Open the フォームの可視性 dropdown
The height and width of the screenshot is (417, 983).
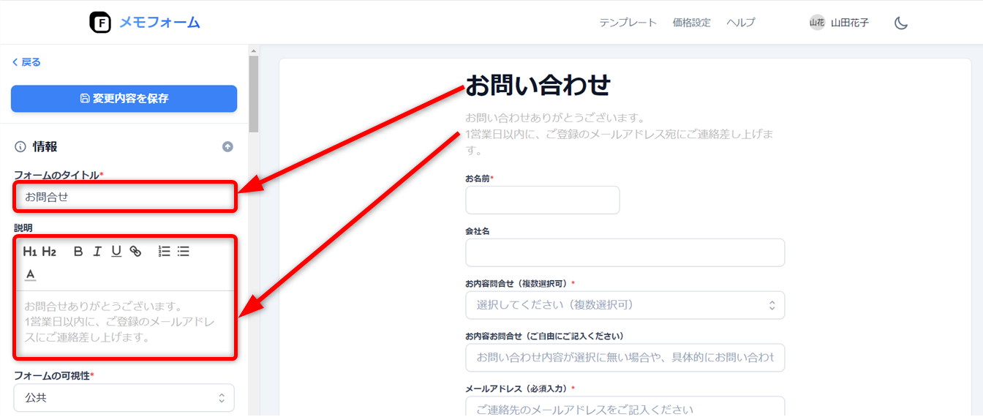click(124, 398)
